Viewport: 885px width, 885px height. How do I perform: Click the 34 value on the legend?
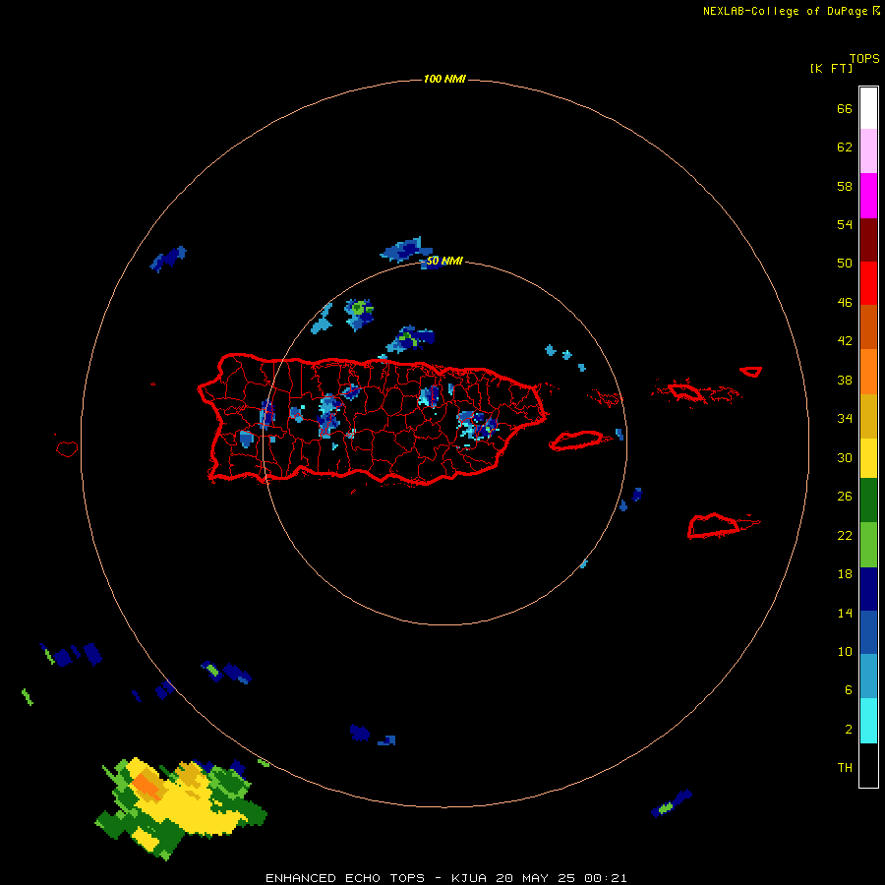(845, 419)
